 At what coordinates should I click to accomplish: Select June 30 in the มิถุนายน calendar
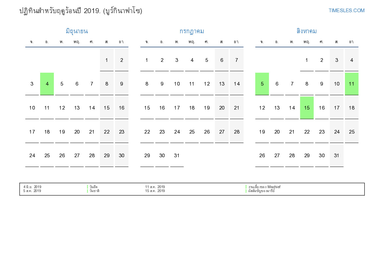pyautogui.click(x=122, y=156)
